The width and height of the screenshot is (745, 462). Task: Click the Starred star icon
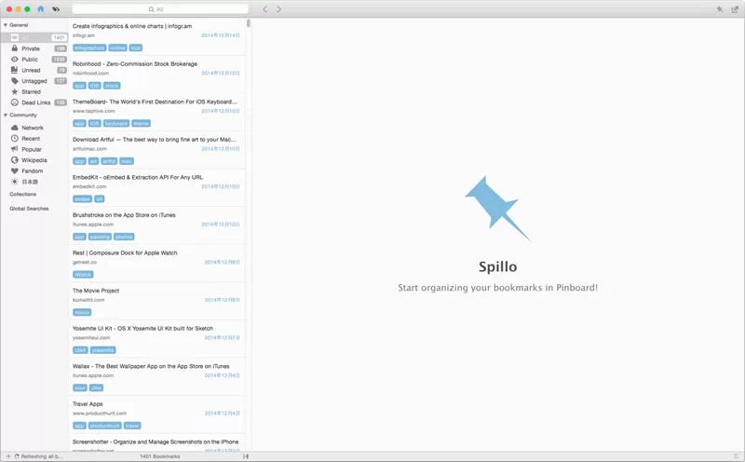pos(15,91)
